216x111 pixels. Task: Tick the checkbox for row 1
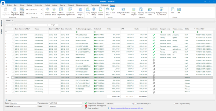pos(13,35)
